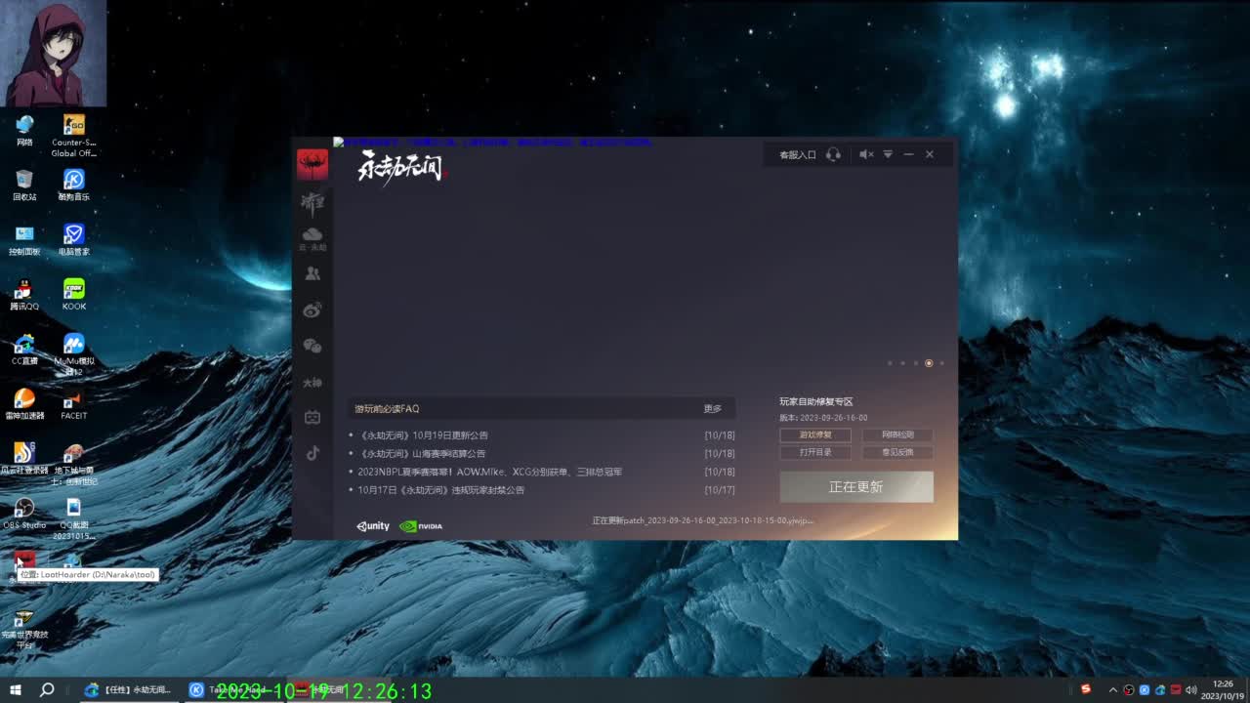Expand the launcher settings dropdown arrow
This screenshot has height=703, width=1250.
tap(888, 154)
